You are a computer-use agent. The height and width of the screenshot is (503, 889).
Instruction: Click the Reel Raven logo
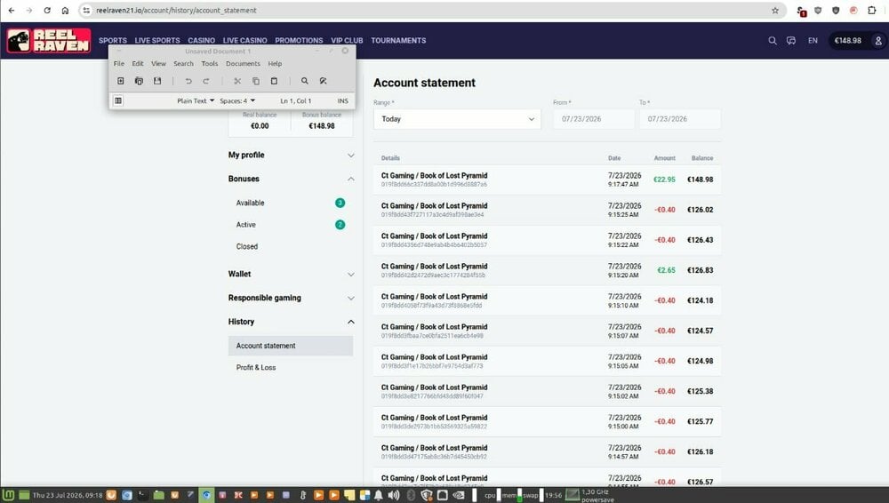coord(49,41)
